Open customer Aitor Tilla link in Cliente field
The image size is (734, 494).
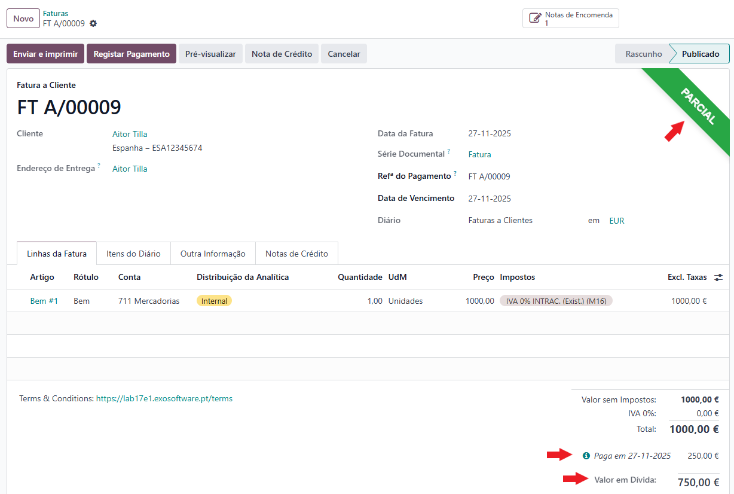point(130,134)
